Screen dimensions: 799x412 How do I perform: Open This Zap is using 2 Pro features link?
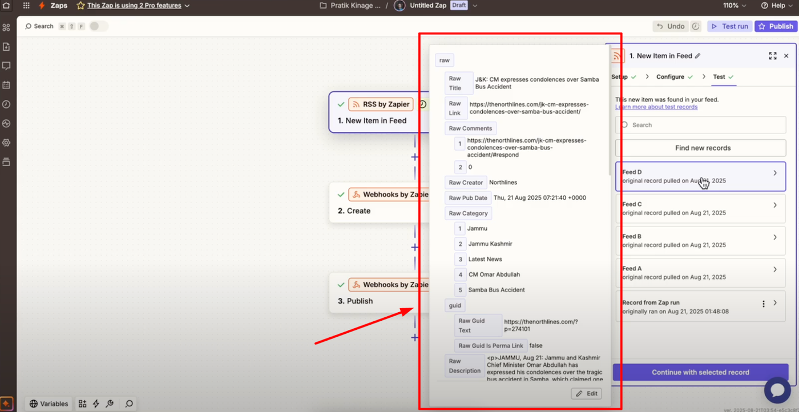coord(134,6)
